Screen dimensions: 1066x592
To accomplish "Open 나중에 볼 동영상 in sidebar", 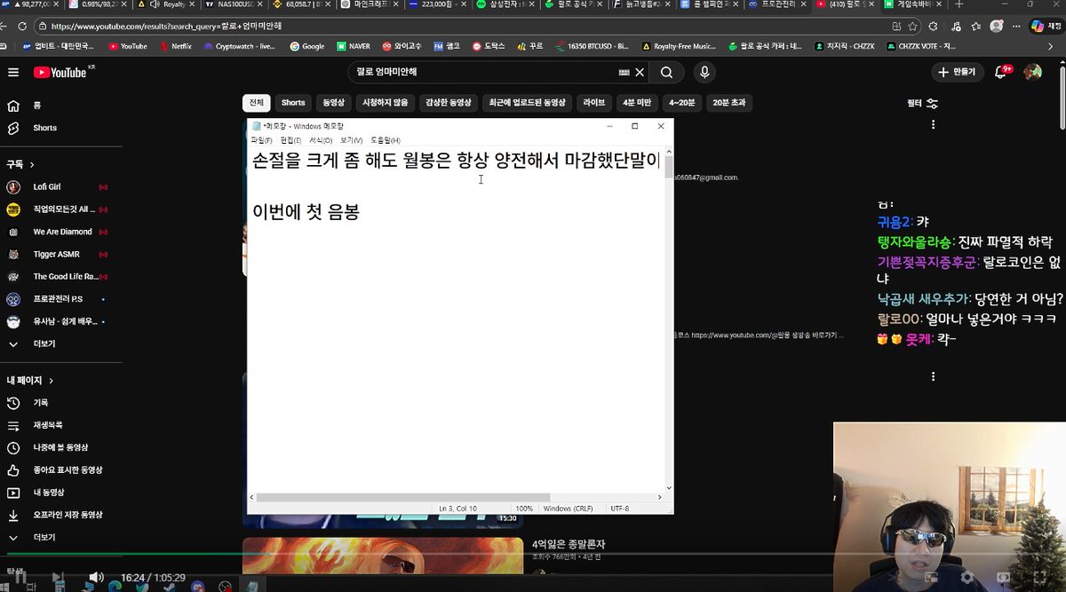I will point(60,447).
